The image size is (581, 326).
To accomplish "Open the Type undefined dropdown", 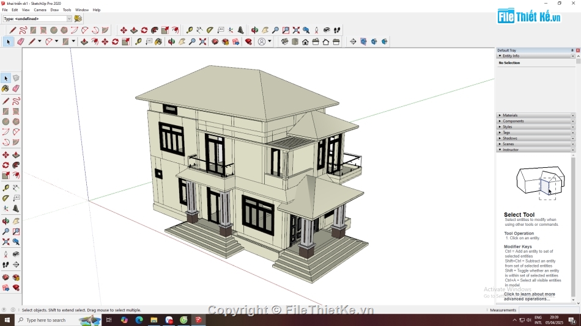I will [x=37, y=18].
